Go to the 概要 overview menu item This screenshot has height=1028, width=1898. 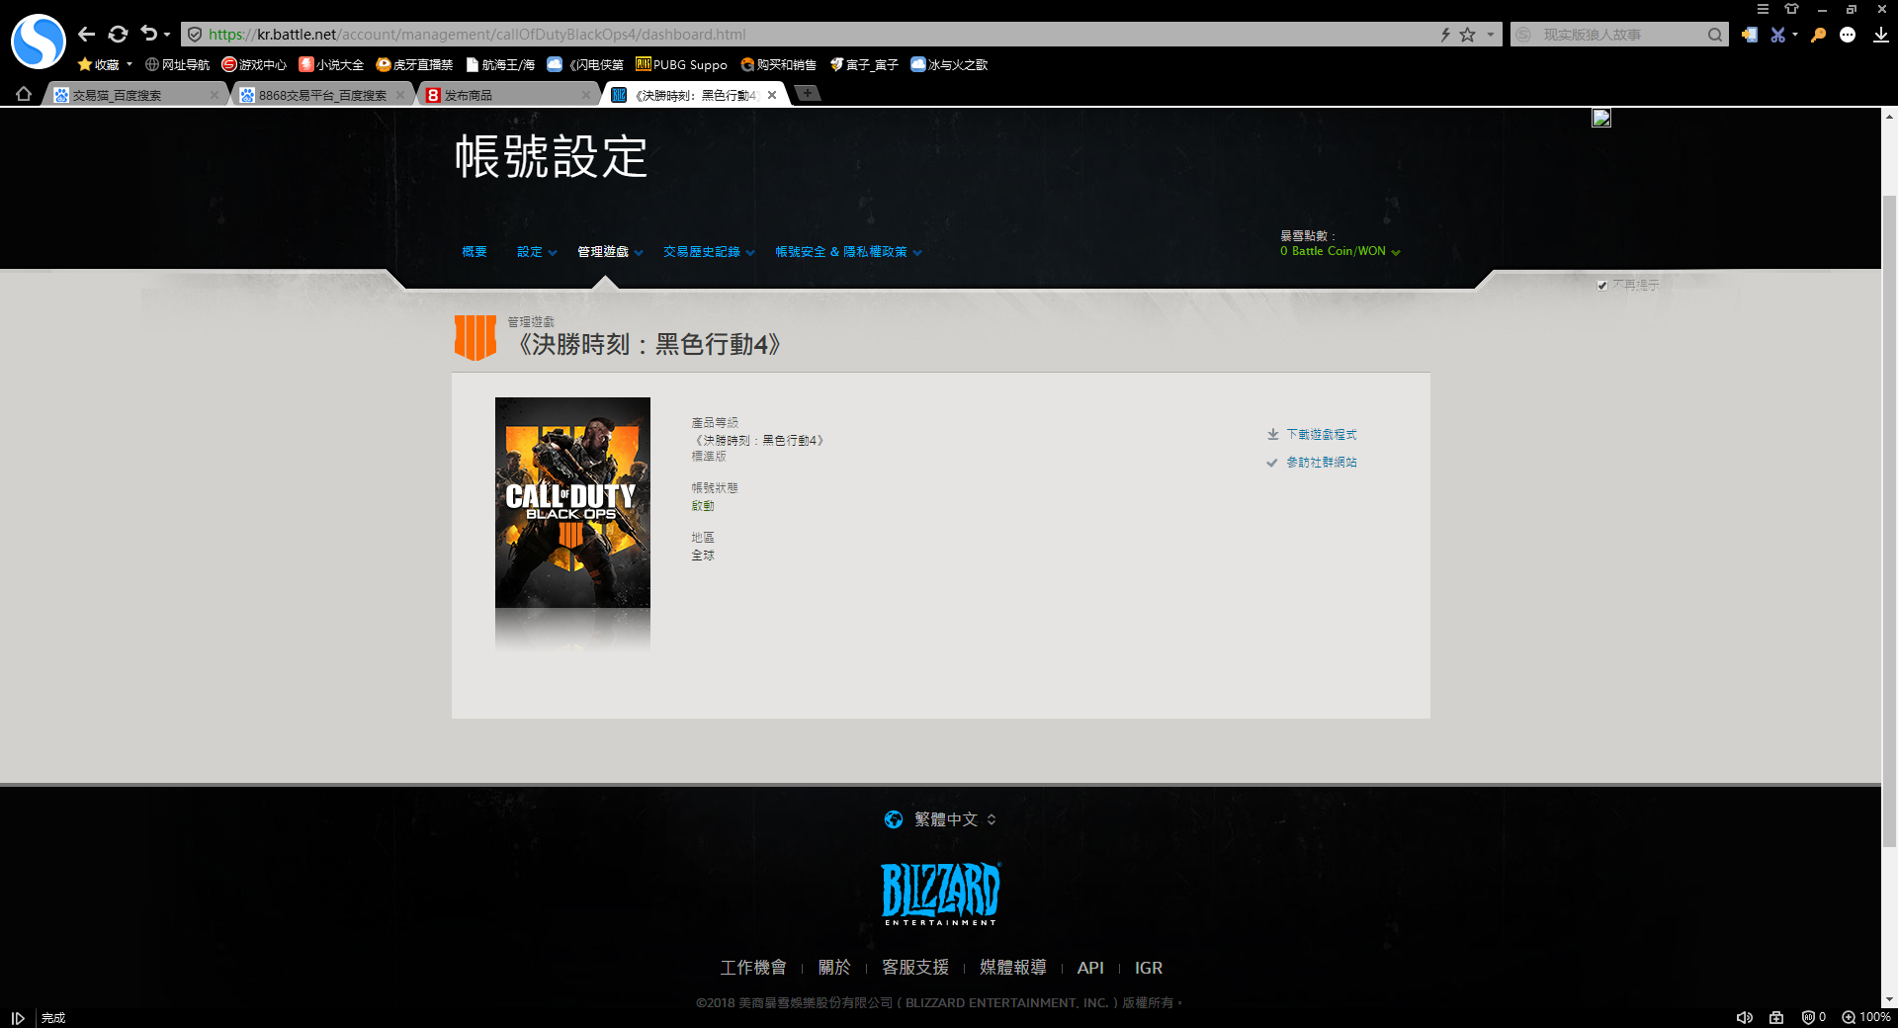tap(474, 252)
